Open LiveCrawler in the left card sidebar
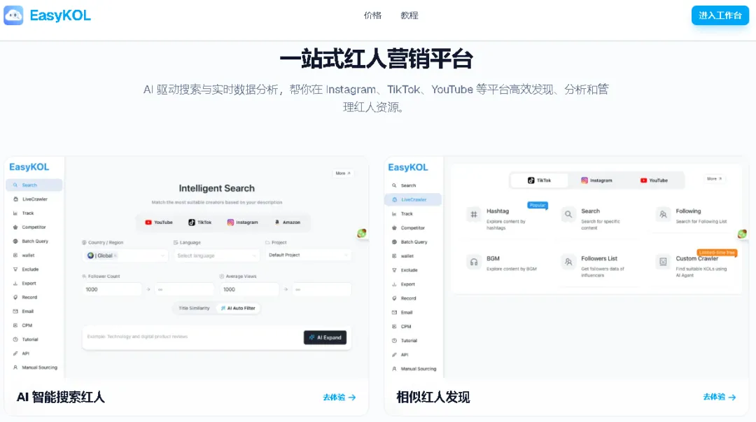This screenshot has width=756, height=422. (x=34, y=199)
